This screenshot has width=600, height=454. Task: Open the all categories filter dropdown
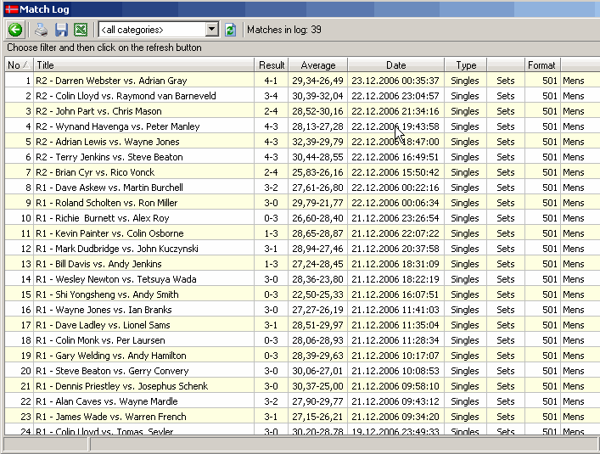[x=211, y=30]
